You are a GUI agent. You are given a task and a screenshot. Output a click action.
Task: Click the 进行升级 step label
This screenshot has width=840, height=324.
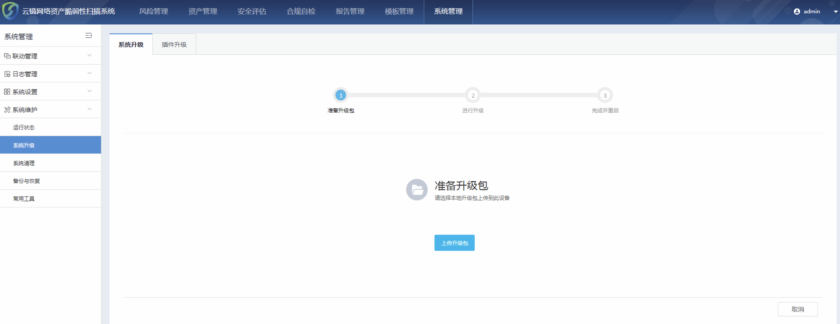(473, 111)
